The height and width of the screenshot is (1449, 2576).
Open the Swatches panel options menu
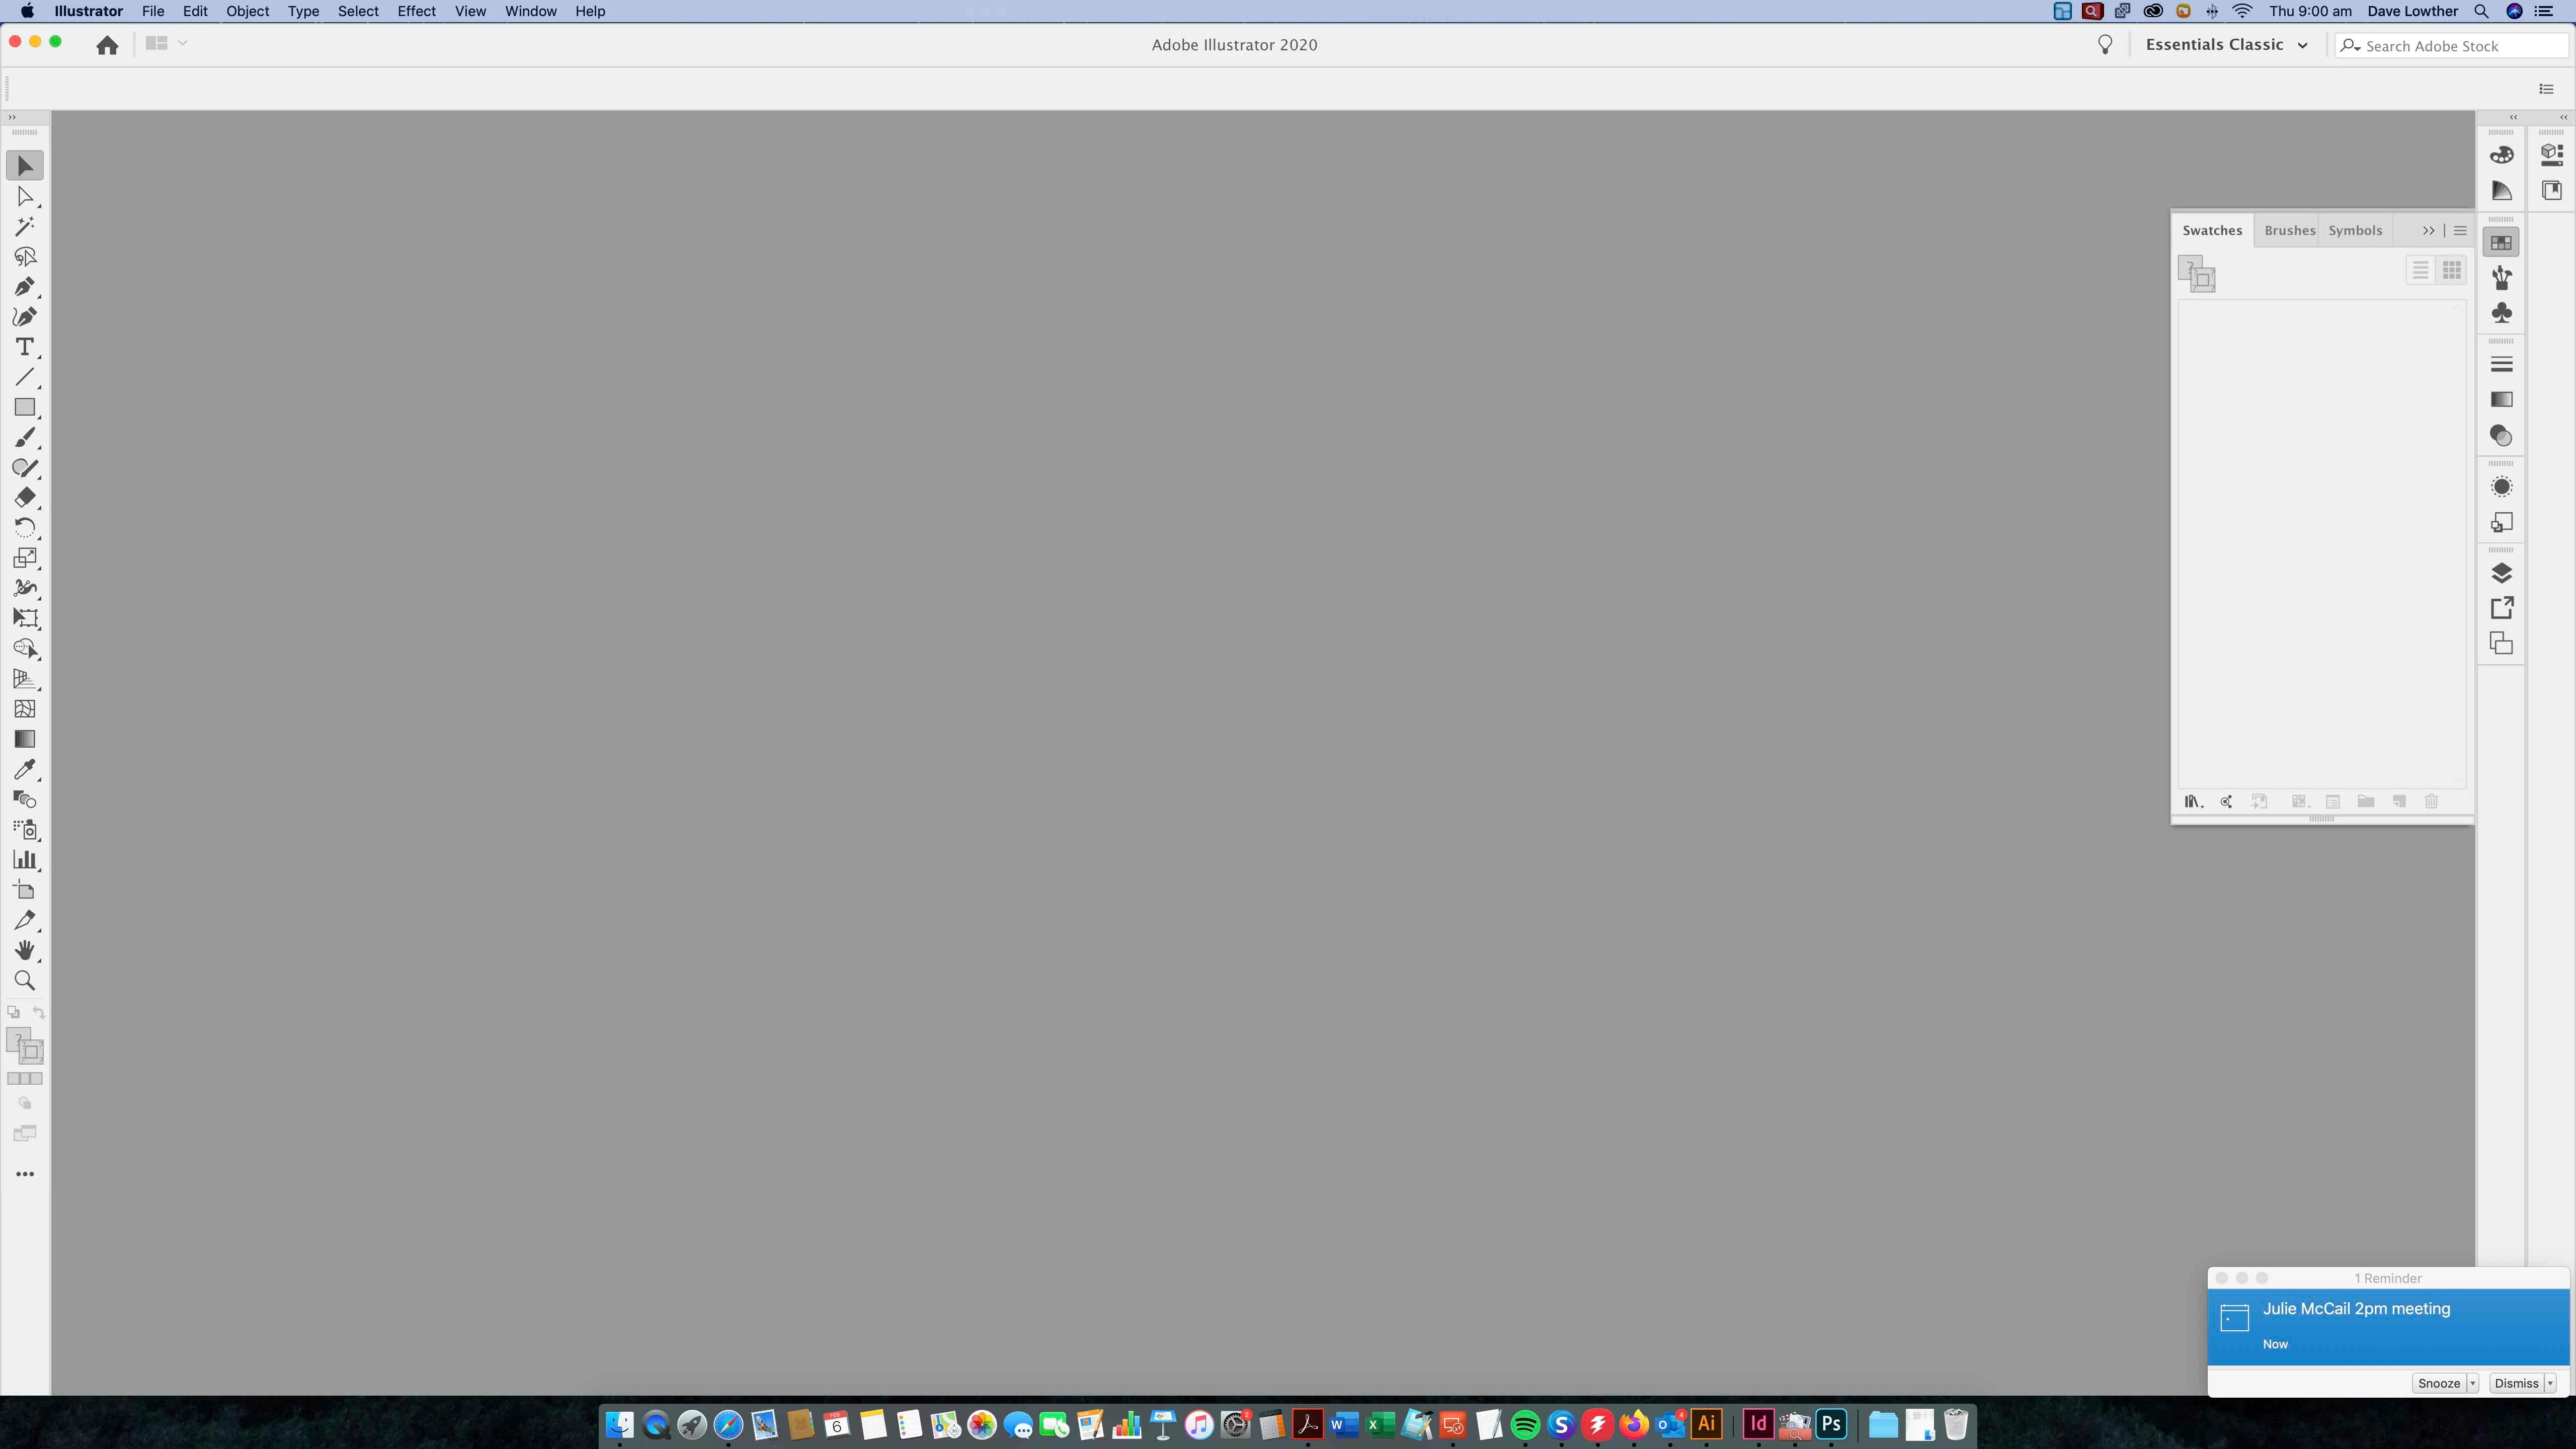coord(2460,231)
